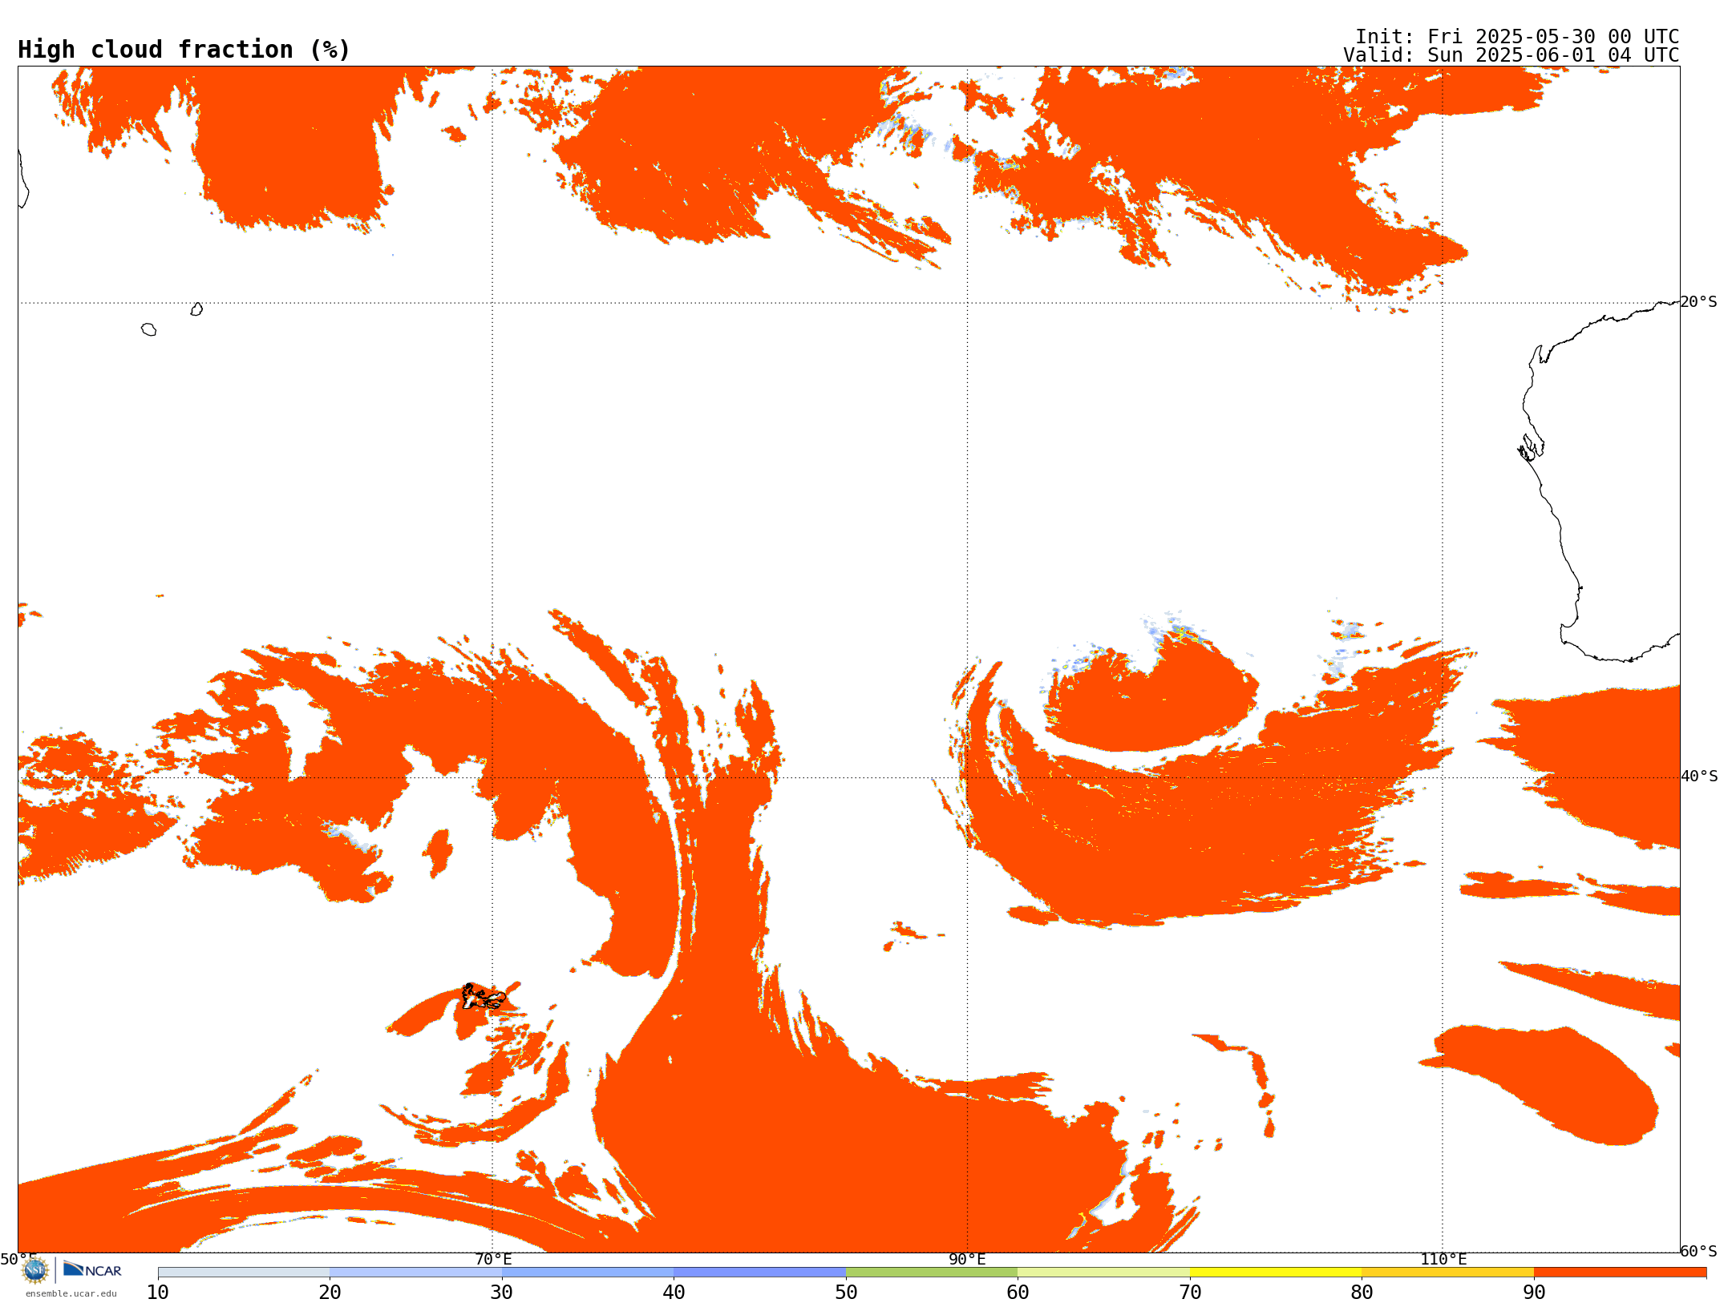Click the Réunion island outline
Image resolution: width=1732 pixels, height=1303 pixels.
tap(149, 329)
